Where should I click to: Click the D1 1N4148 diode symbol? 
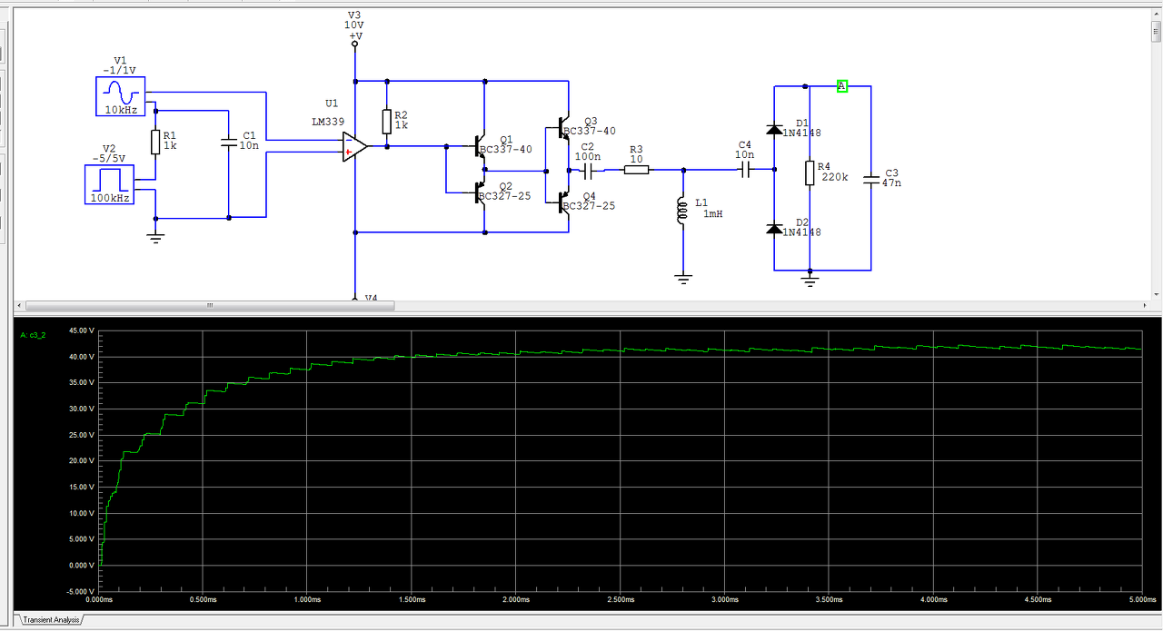[x=774, y=130]
